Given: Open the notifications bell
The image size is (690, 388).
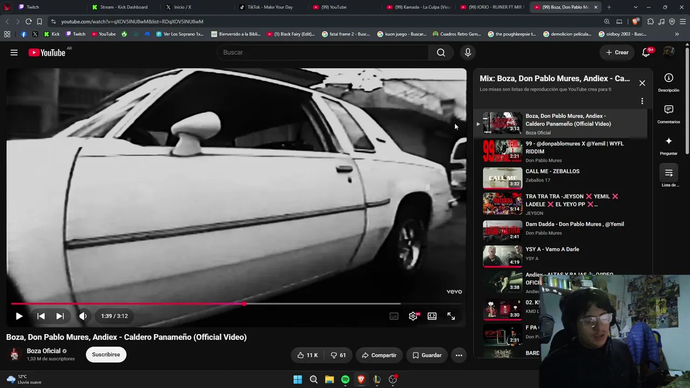Looking at the screenshot, I should tap(646, 52).
